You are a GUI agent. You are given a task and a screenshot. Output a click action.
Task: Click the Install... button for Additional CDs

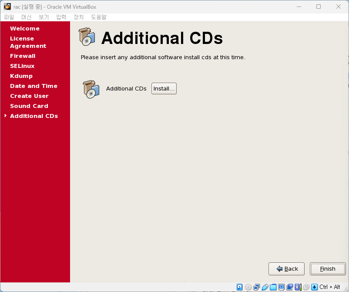click(164, 89)
